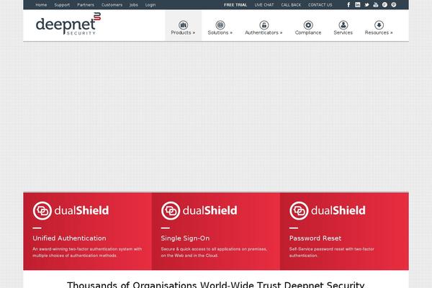Viewport: 432px width, 288px height.
Task: Expand the Resources » menu
Action: [x=379, y=32]
